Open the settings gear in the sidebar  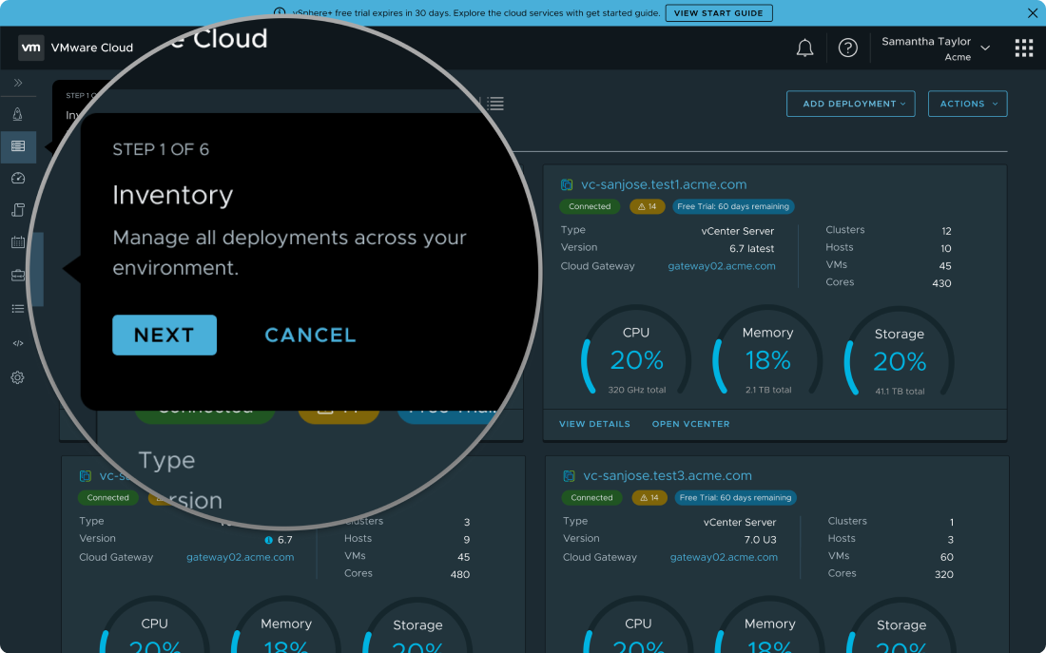18,377
